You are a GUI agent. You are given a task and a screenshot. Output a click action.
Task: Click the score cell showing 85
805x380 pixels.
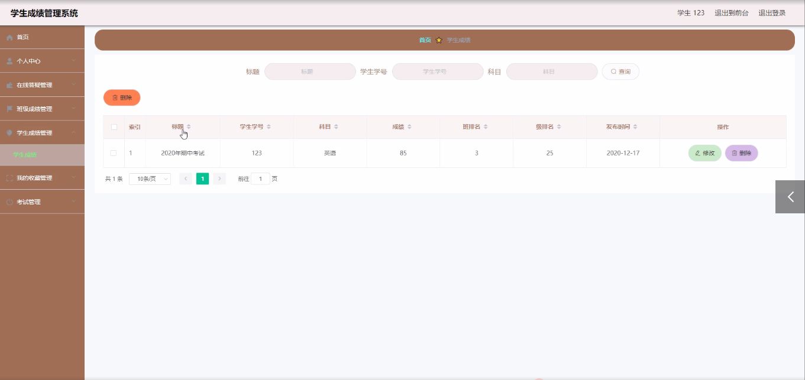[403, 153]
